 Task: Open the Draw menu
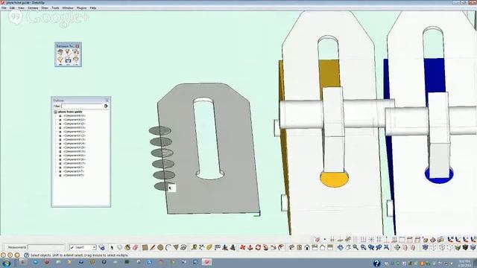pos(45,8)
